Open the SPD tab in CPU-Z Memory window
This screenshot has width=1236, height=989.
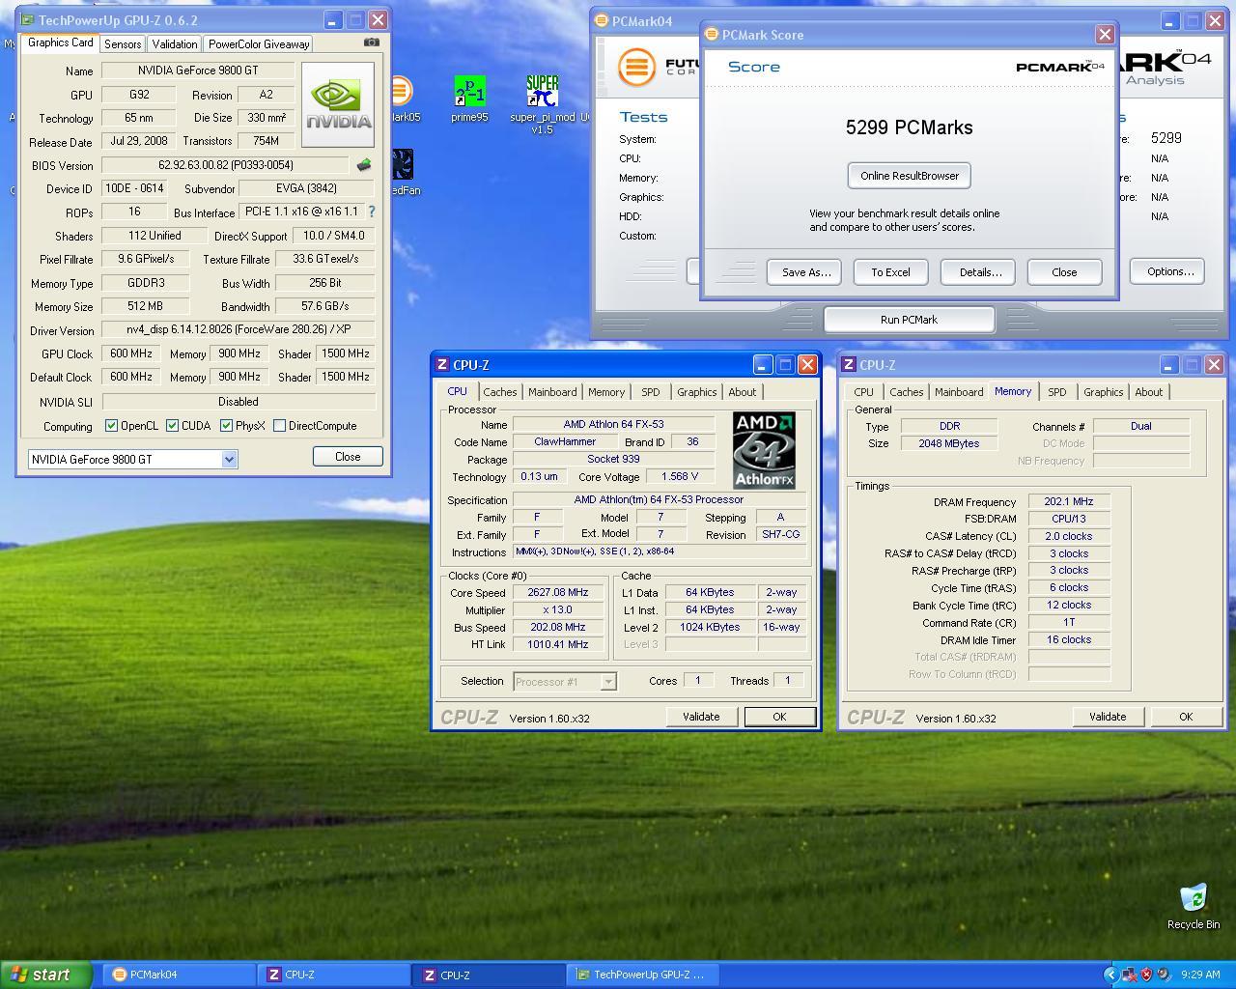[1057, 392]
